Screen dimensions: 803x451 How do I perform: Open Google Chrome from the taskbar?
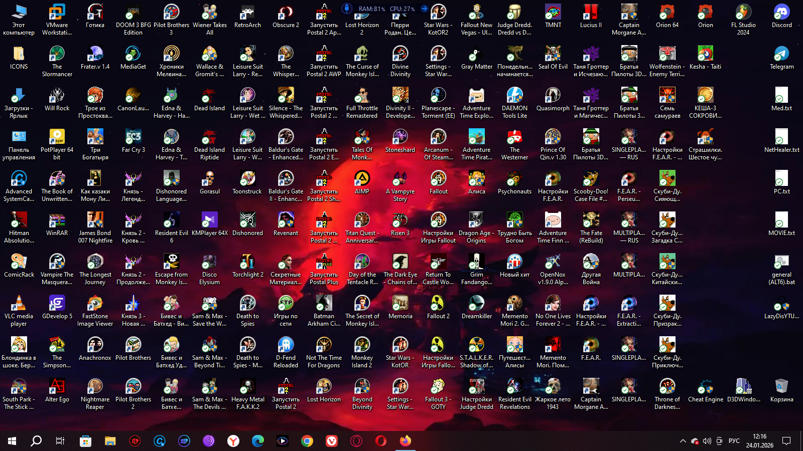coord(307,441)
